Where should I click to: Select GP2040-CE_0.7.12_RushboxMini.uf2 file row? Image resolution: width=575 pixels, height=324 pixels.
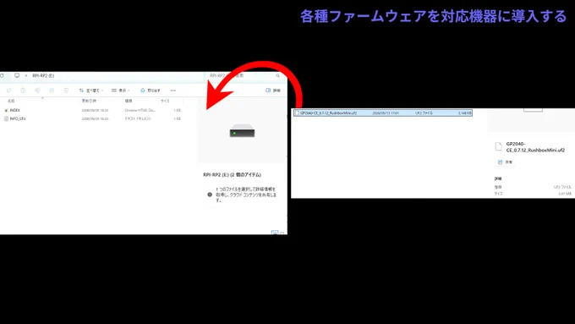click(383, 113)
